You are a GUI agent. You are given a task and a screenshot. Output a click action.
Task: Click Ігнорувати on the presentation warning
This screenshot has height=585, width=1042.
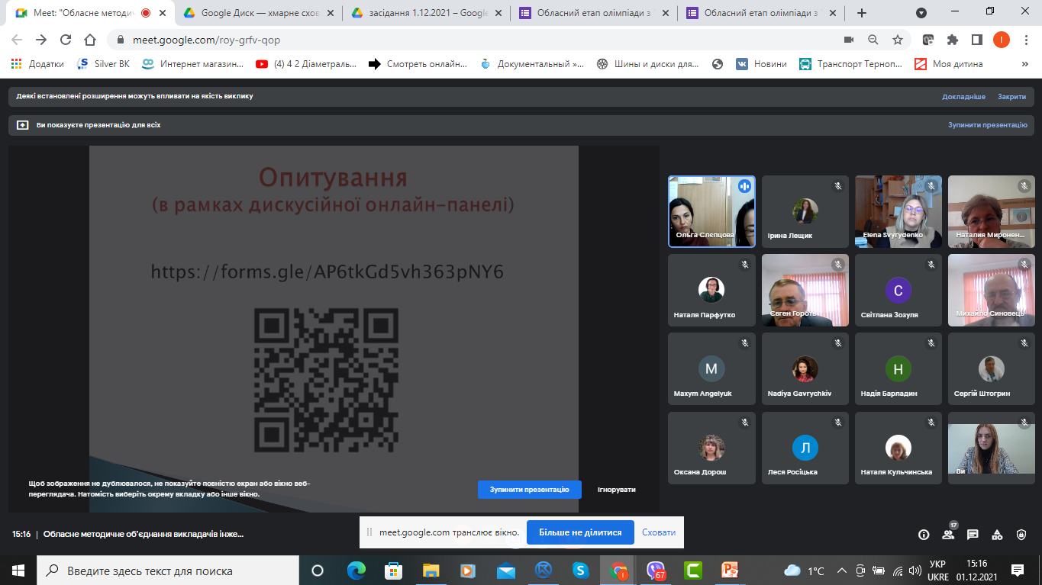tap(616, 490)
